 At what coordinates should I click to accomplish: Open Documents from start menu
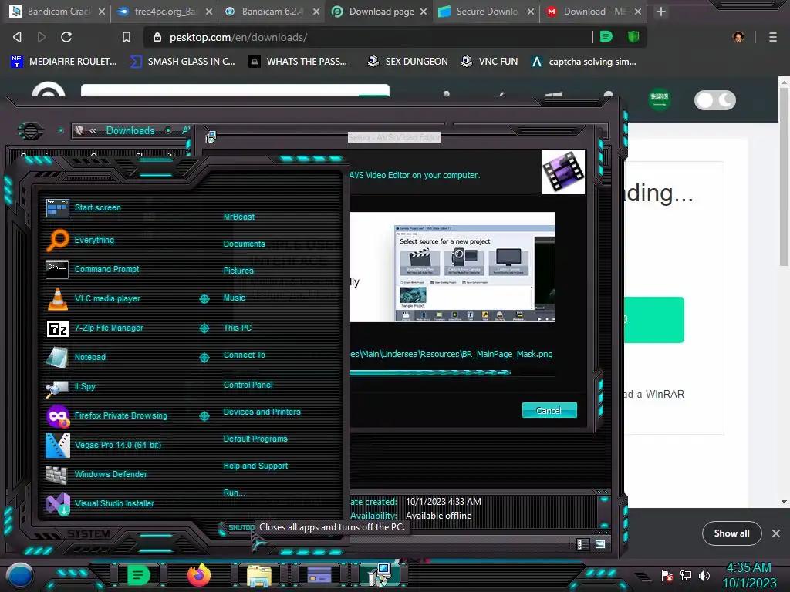point(244,244)
